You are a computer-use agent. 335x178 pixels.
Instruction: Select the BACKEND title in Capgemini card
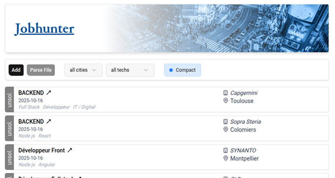(31, 92)
